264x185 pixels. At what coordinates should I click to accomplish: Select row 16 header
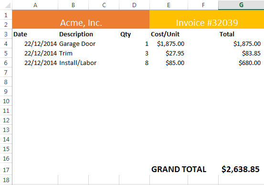6,158
